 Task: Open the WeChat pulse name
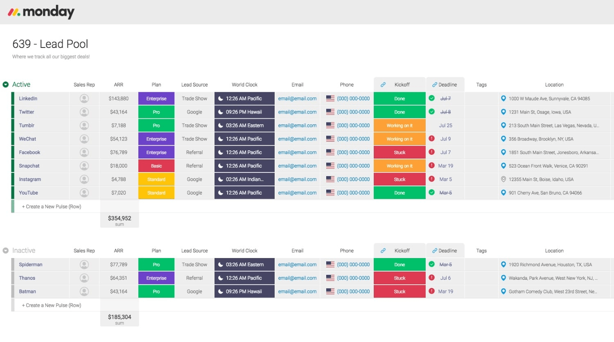(x=27, y=139)
